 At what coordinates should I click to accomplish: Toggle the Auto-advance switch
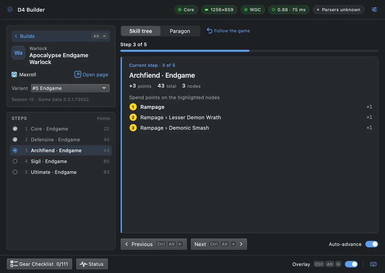372,244
